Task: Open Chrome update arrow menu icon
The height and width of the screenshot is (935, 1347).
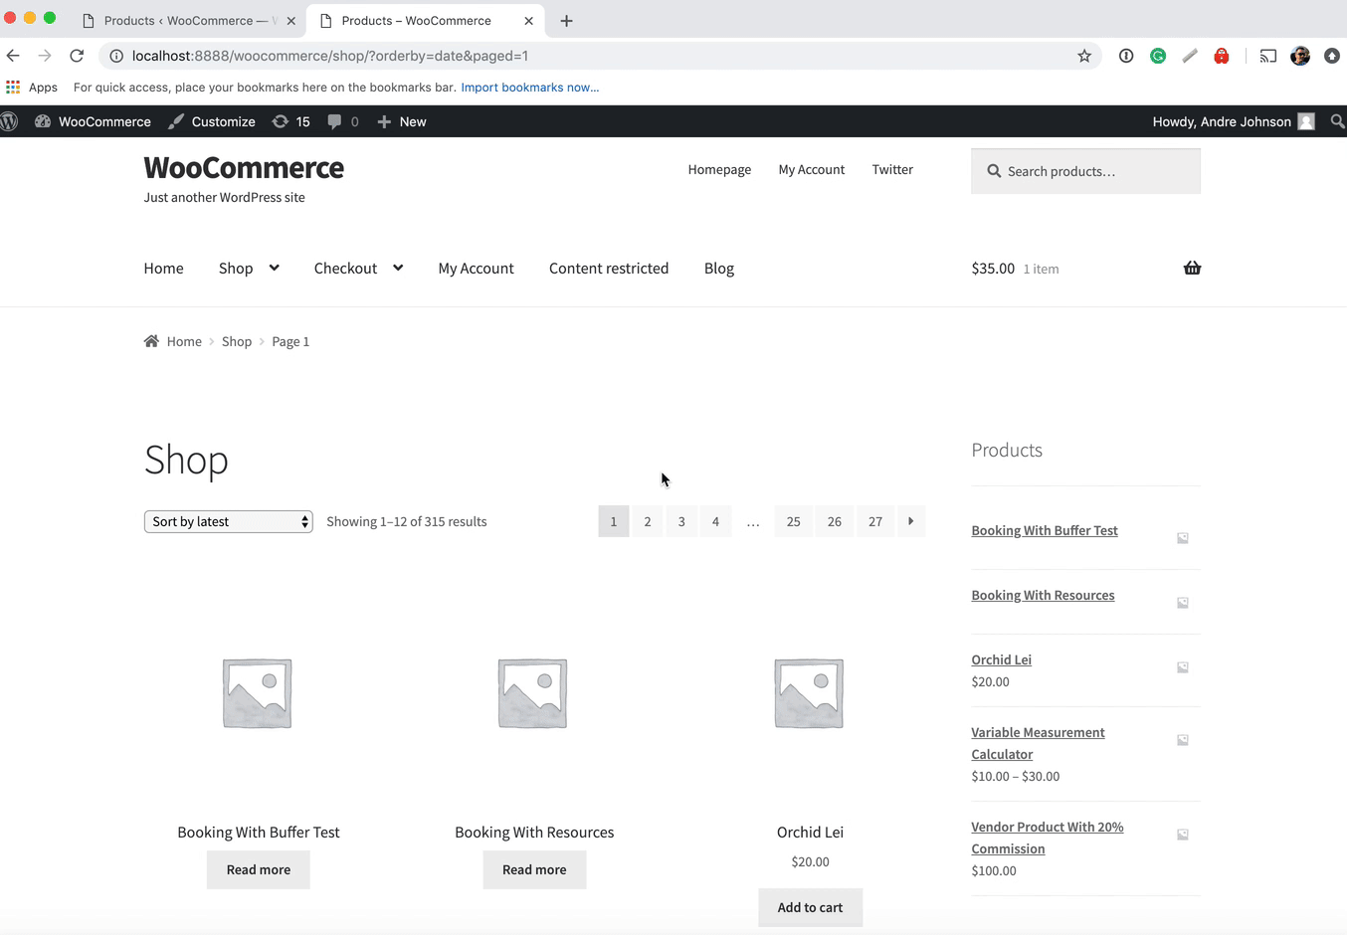Action: [1332, 56]
